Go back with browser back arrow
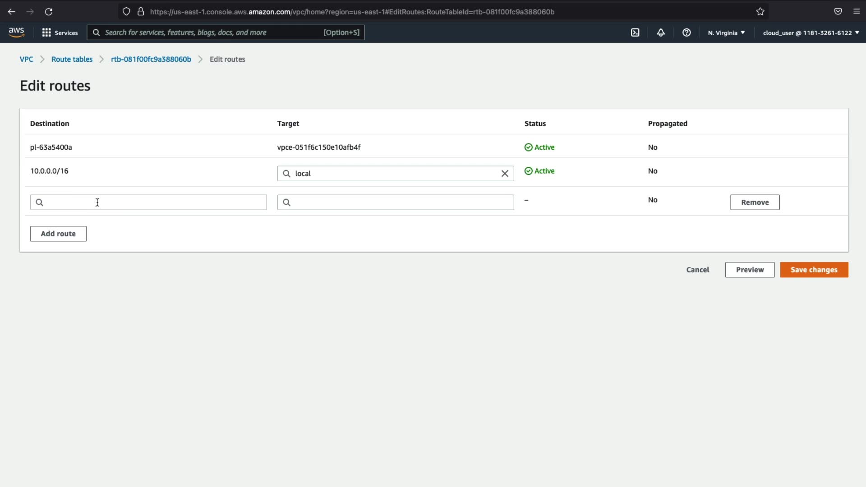The width and height of the screenshot is (866, 487). (12, 12)
